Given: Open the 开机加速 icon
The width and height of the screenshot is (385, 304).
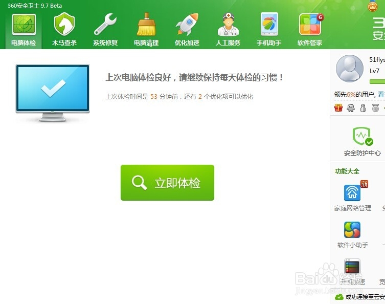Looking at the screenshot, I should click(352, 267).
